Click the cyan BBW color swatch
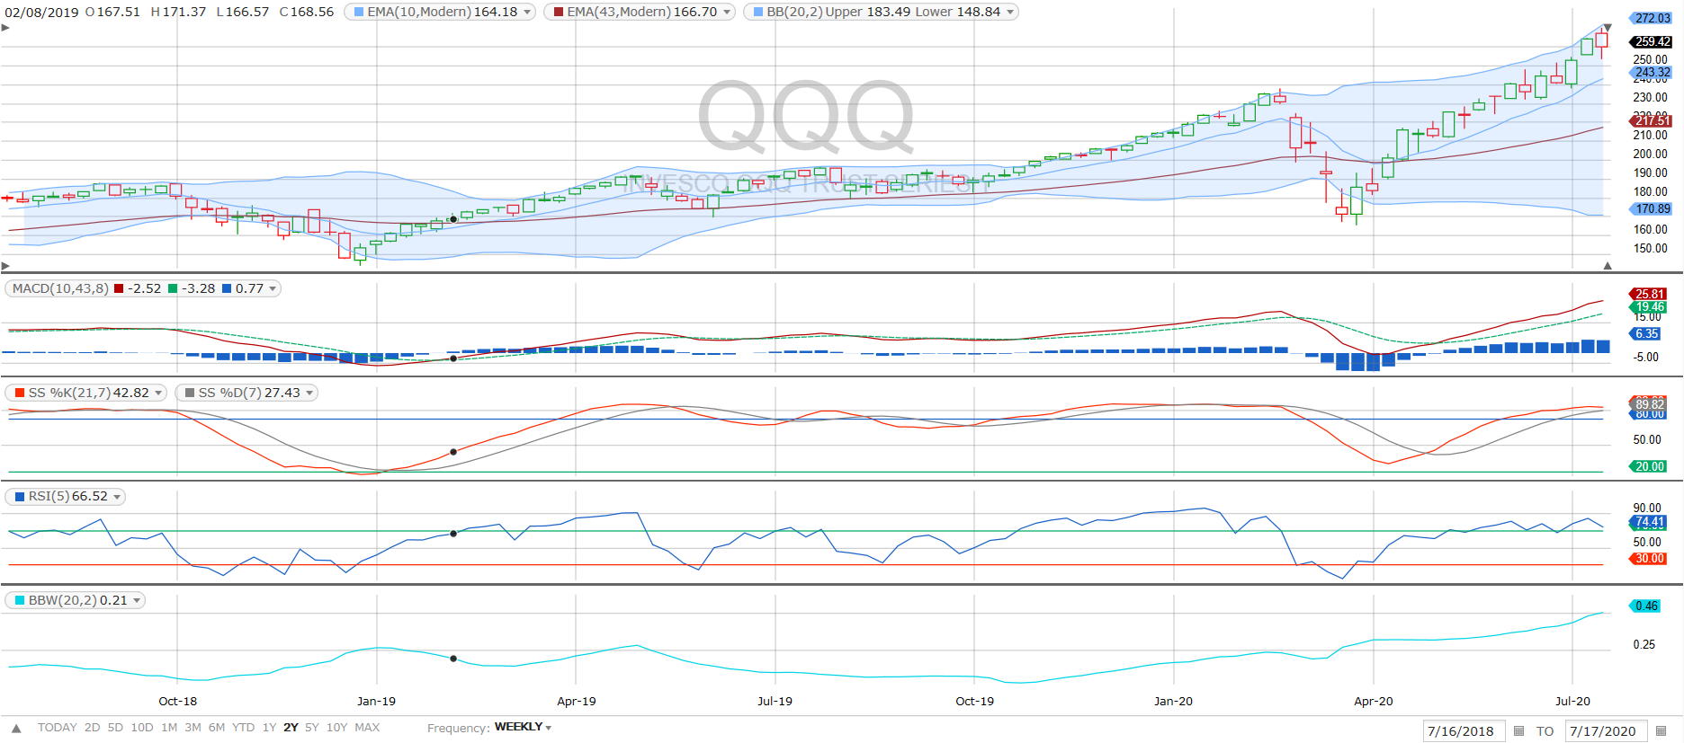Image resolution: width=1684 pixels, height=743 pixels. [x=20, y=600]
